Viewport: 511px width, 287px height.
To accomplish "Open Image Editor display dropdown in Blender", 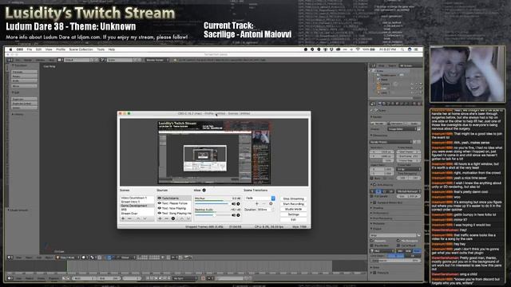I will [x=402, y=129].
